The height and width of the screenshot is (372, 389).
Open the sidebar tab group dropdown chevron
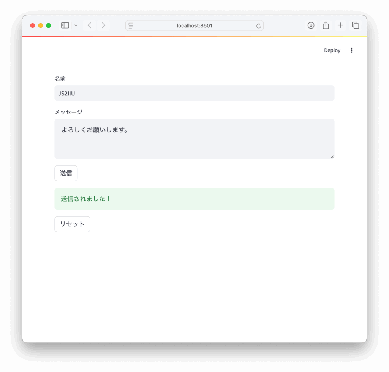pos(76,25)
